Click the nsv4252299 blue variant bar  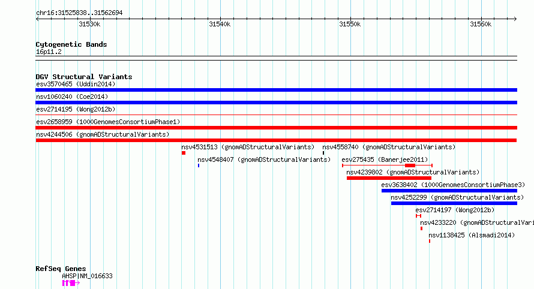tap(454, 203)
